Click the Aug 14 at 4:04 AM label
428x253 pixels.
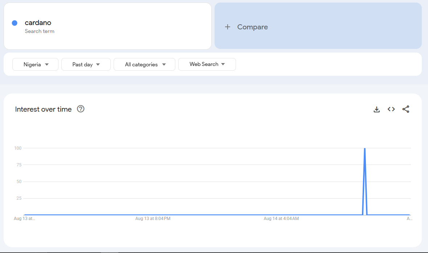pyautogui.click(x=281, y=218)
